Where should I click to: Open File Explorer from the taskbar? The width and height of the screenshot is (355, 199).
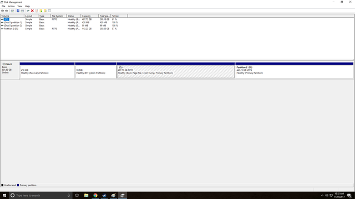pyautogui.click(x=87, y=195)
